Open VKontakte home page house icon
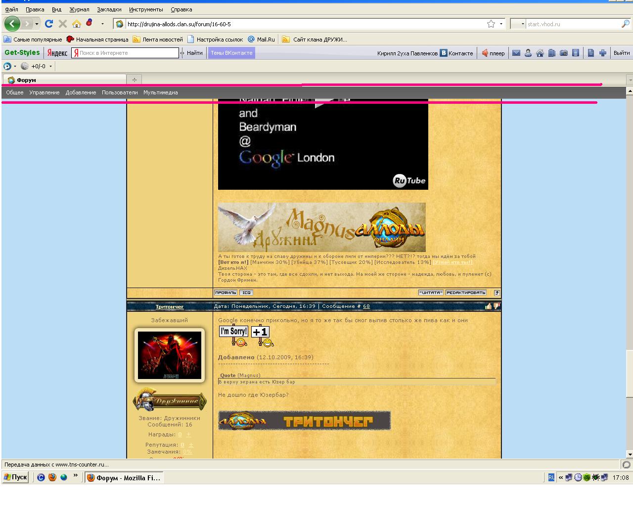Screen dimensions: 633x506 tap(540, 53)
